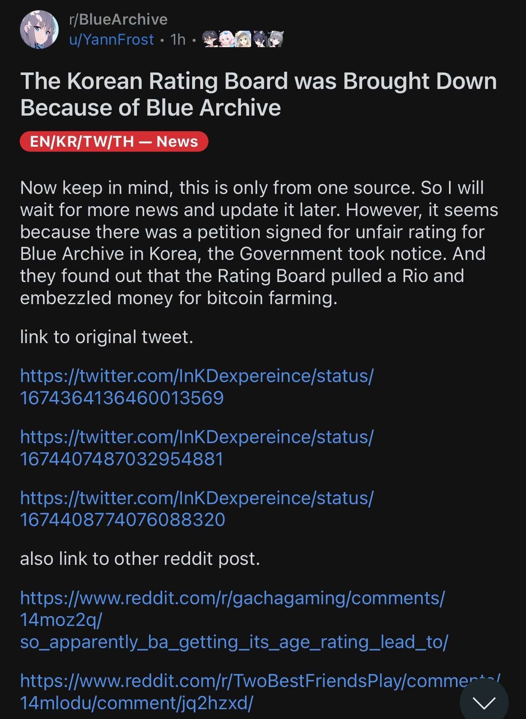Tap the 'link to original tweet' text
The height and width of the screenshot is (719, 526).
coord(107,337)
